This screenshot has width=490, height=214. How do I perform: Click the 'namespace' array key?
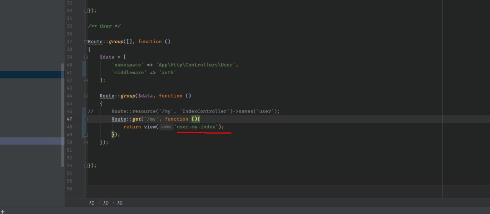point(128,65)
